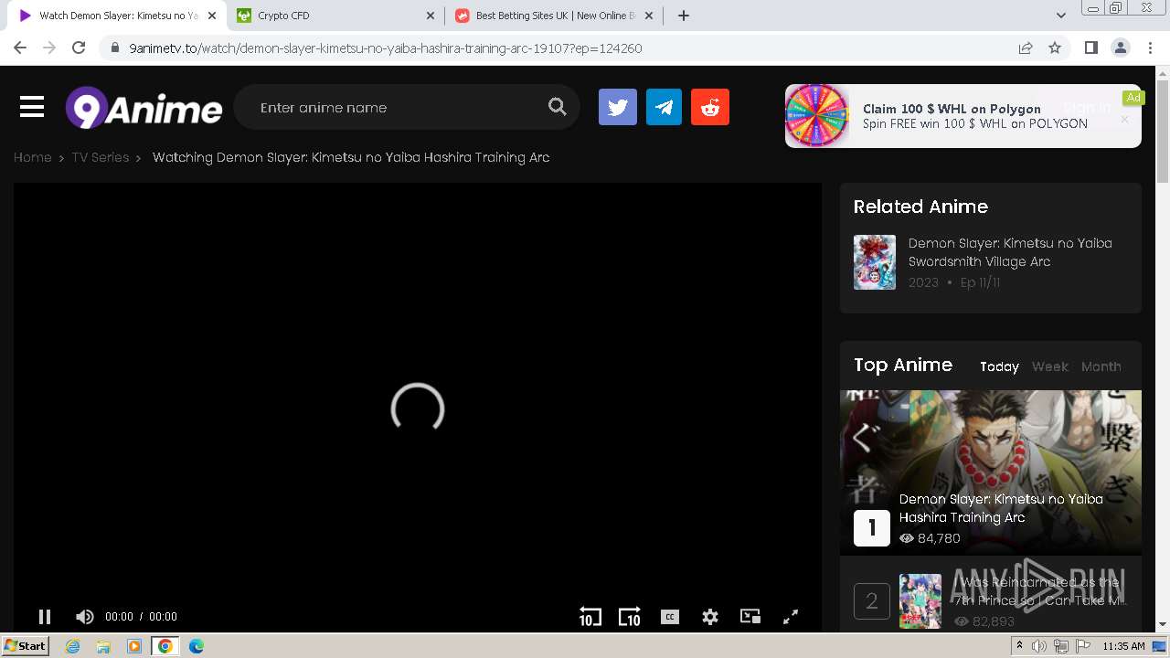Open Microsoft Edge from the taskbar

(x=196, y=646)
